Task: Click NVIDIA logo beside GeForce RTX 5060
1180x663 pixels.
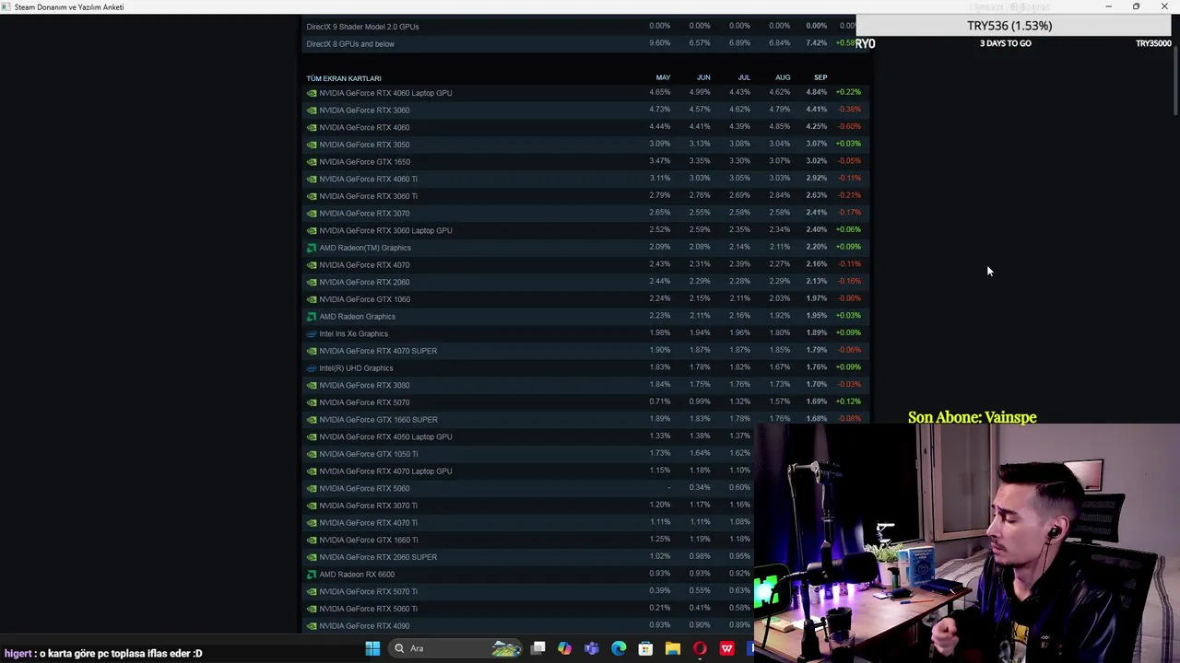Action: (312, 489)
